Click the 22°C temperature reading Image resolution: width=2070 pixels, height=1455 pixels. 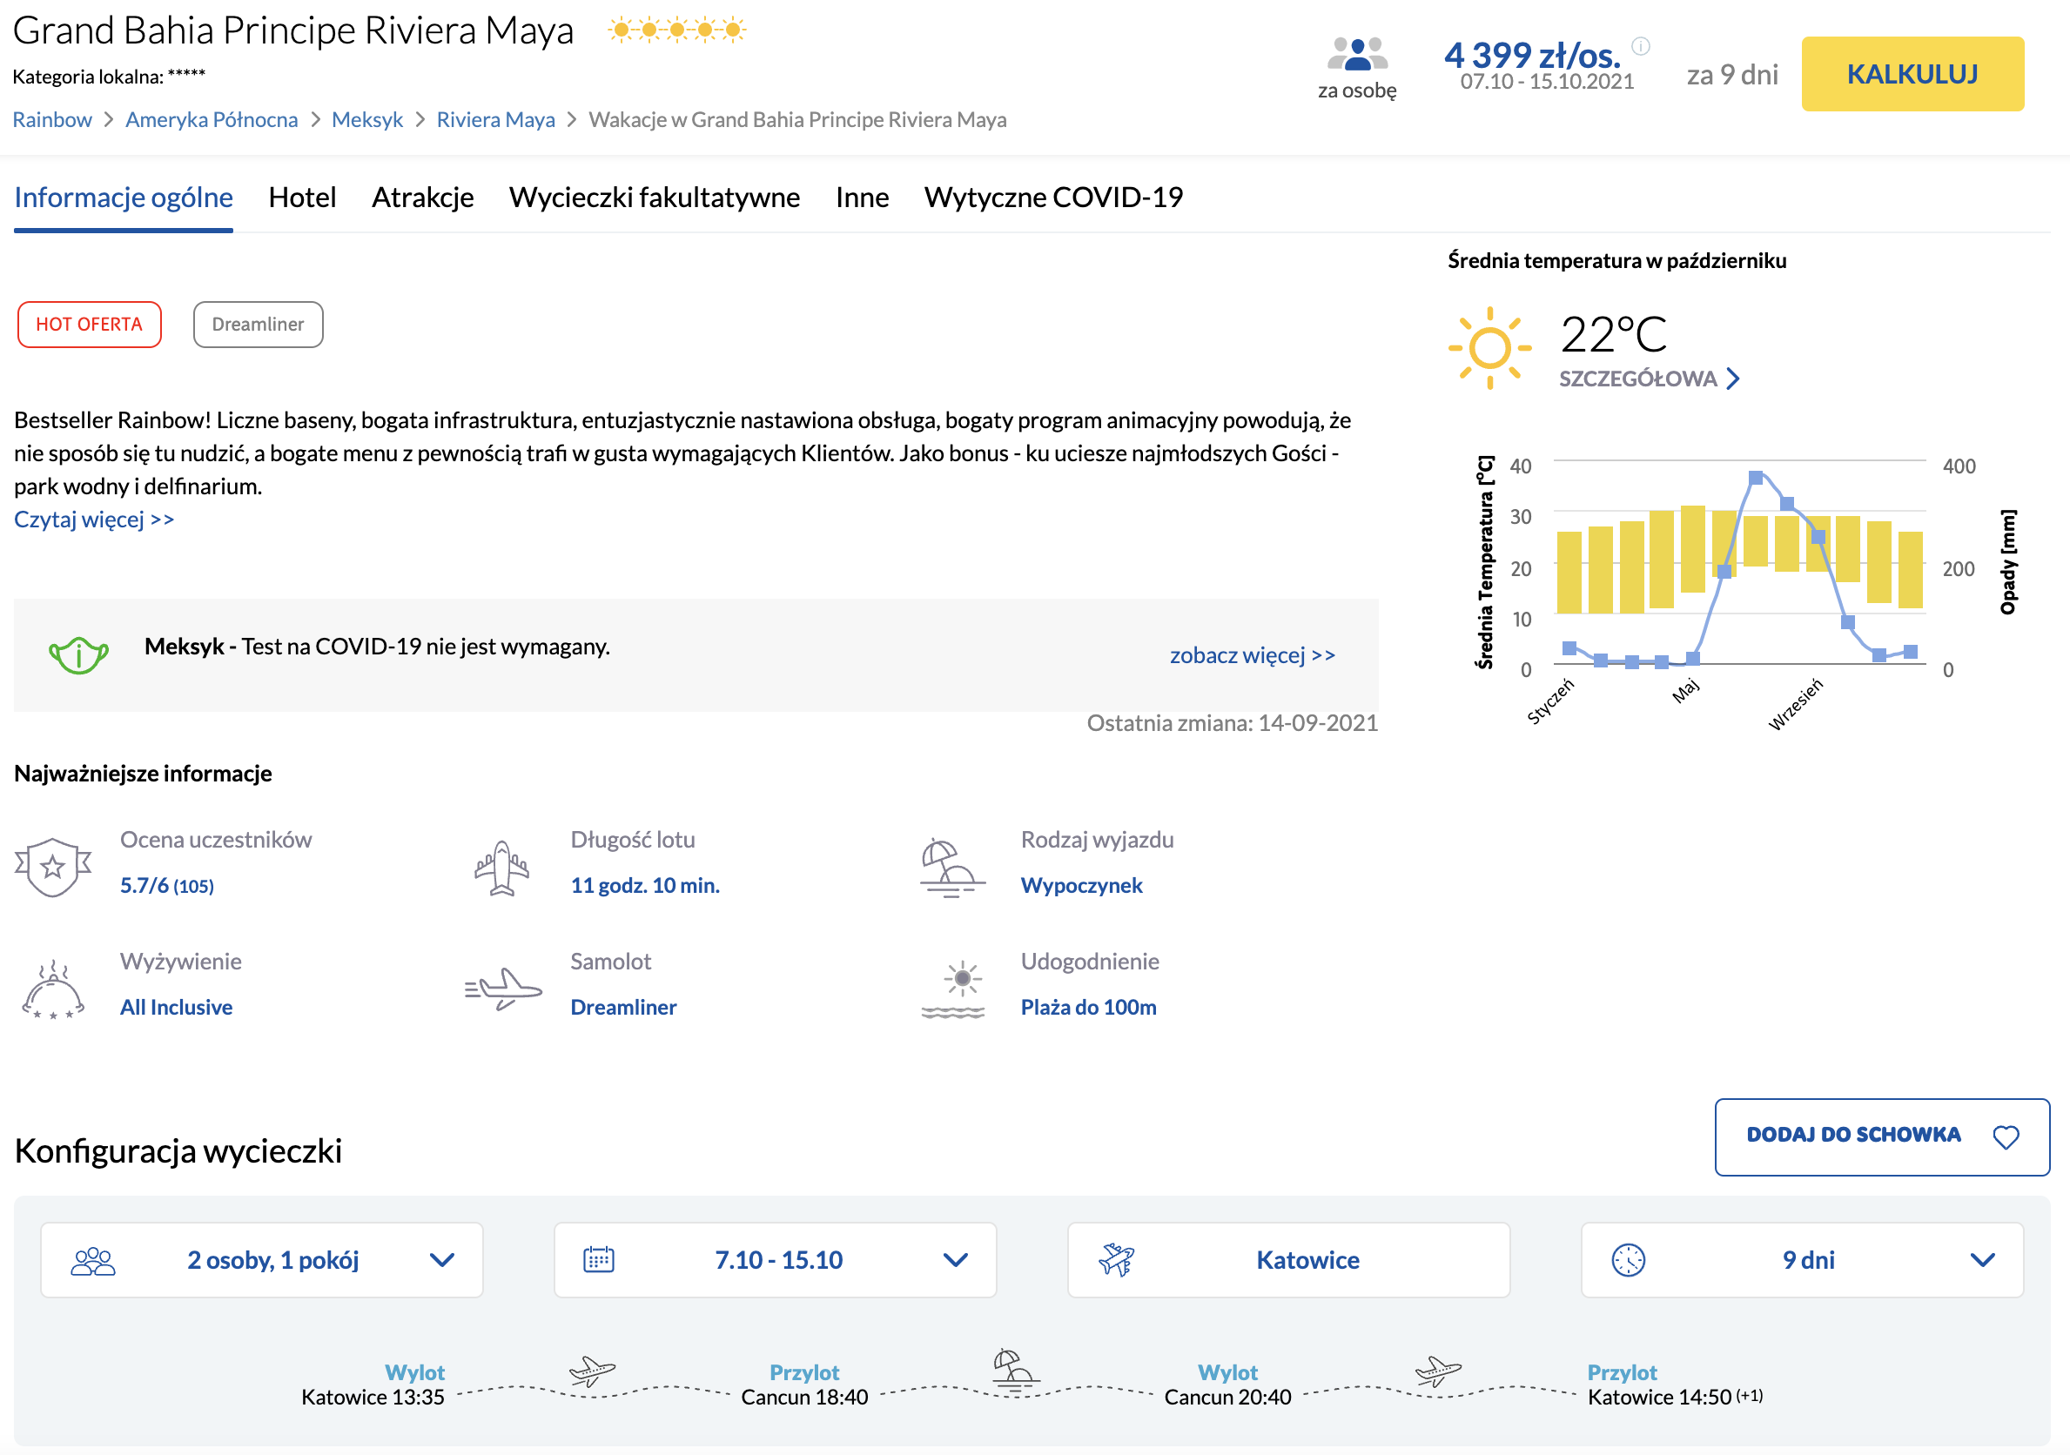(x=1613, y=333)
